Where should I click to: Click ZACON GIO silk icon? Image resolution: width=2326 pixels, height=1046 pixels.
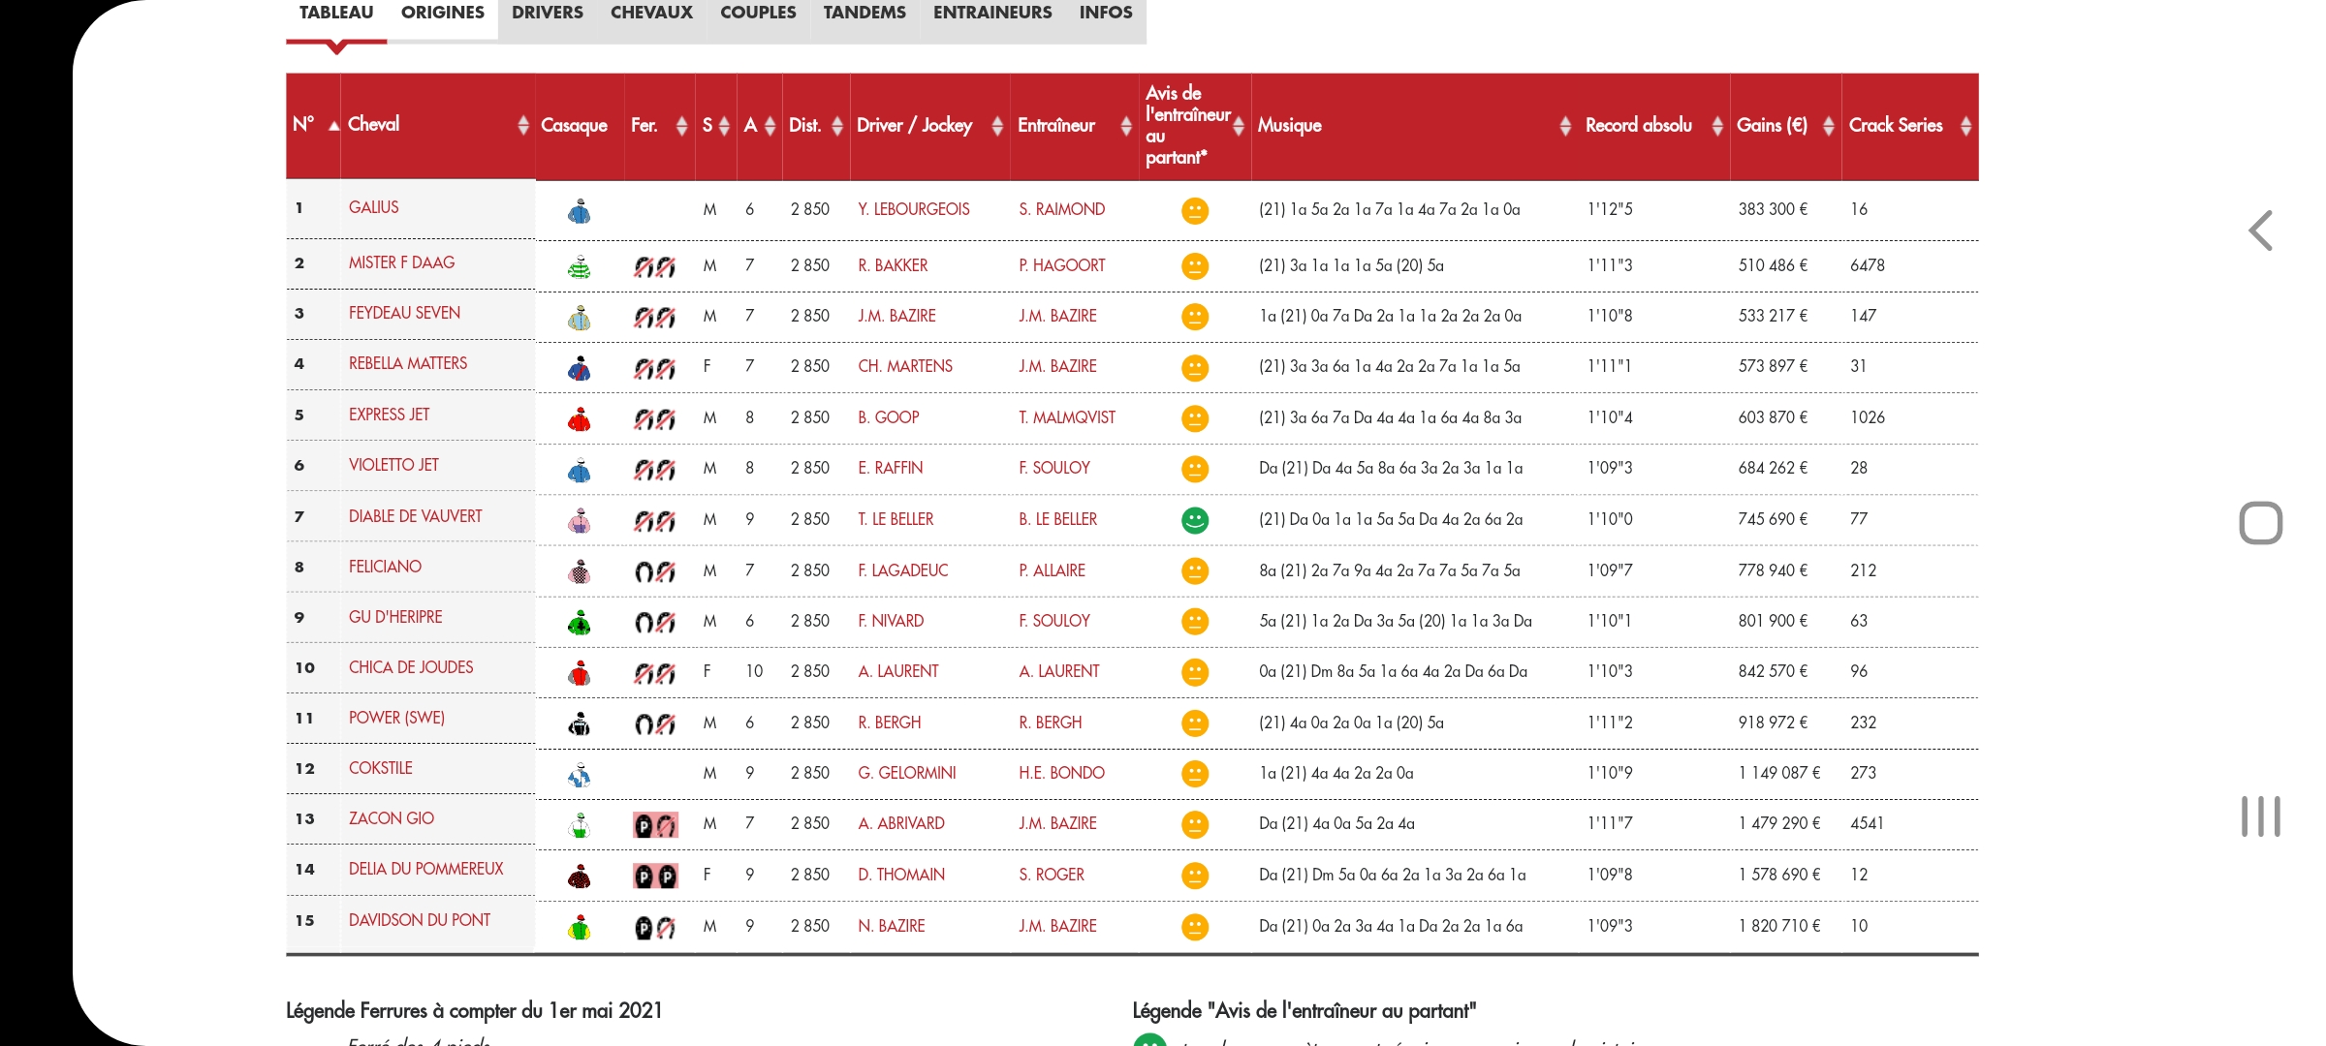click(x=580, y=825)
